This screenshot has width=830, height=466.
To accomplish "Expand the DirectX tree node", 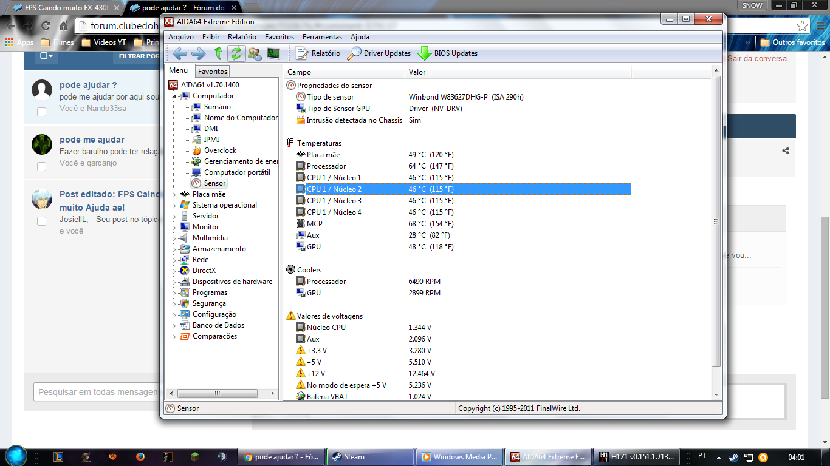I will click(x=174, y=271).
